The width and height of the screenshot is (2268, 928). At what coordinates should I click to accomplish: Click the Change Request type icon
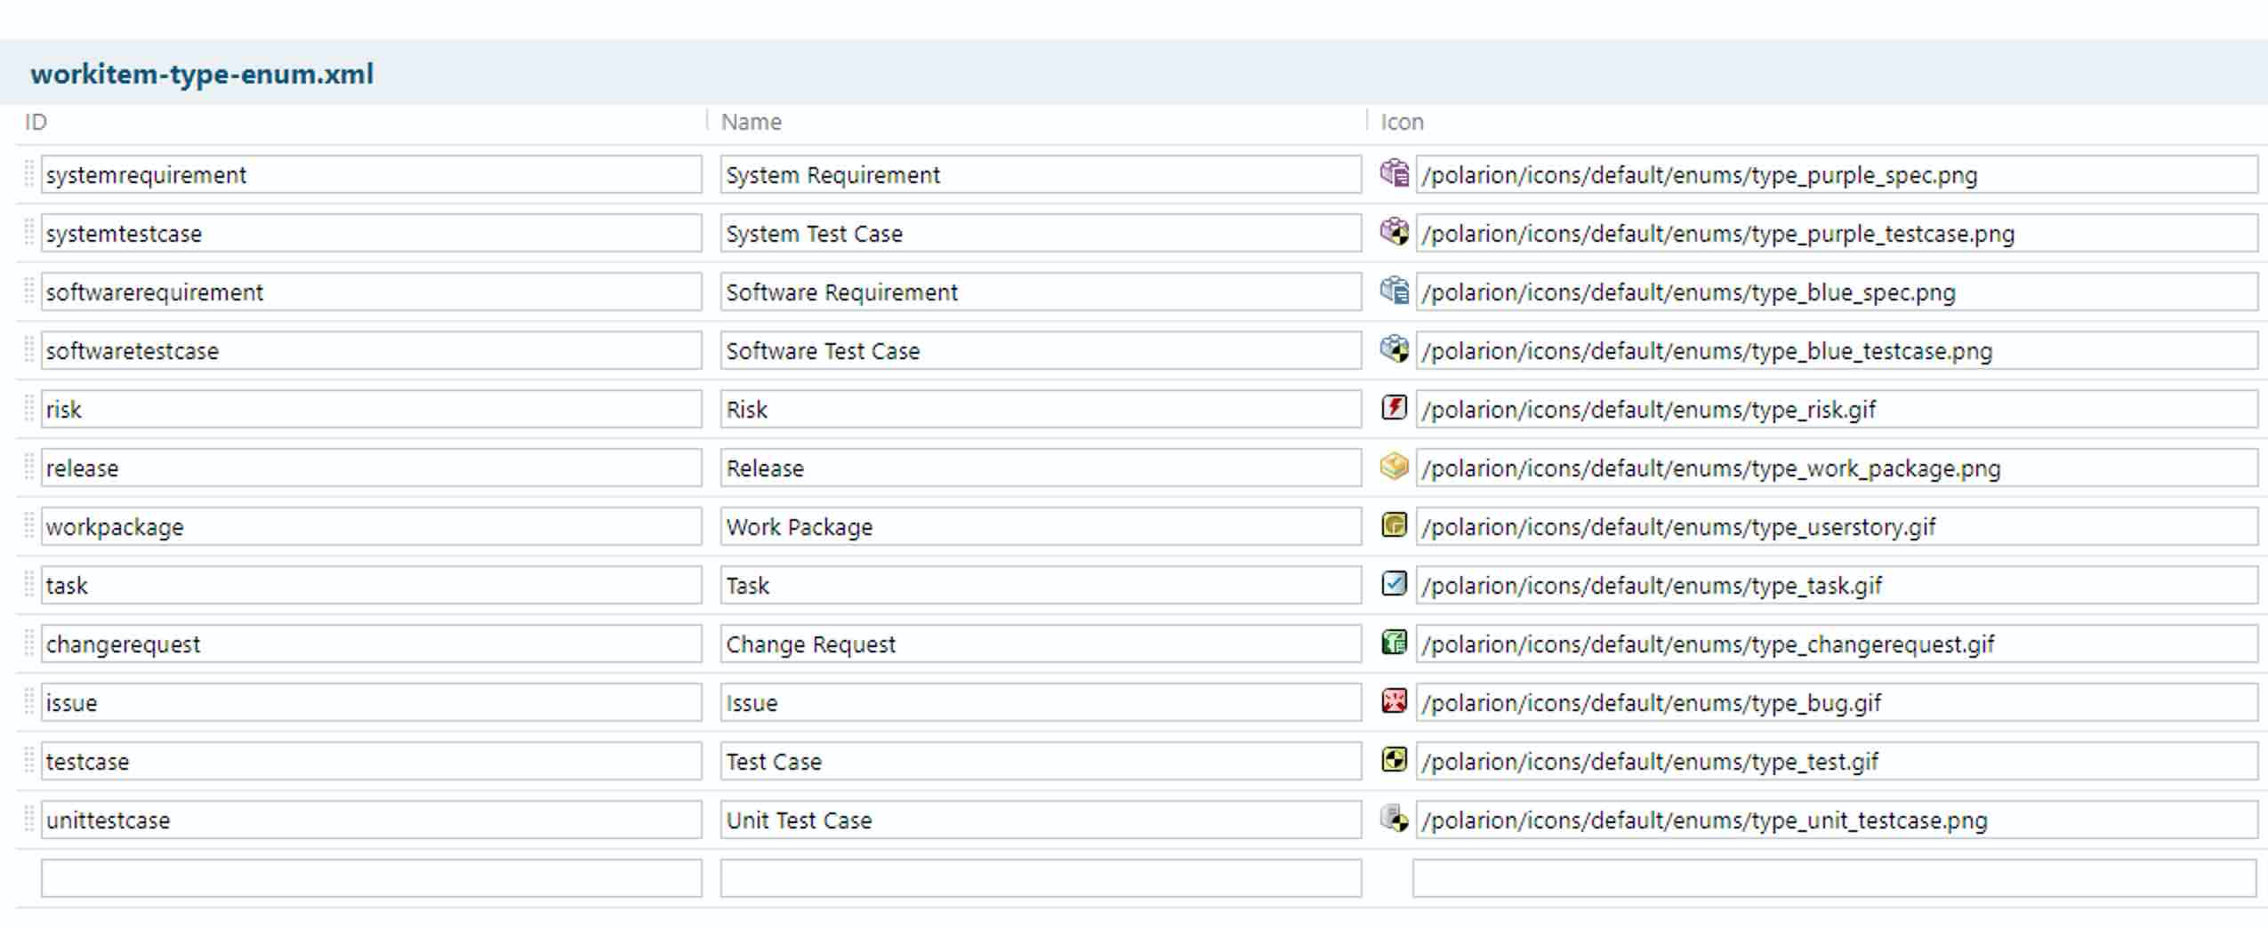click(x=1395, y=644)
